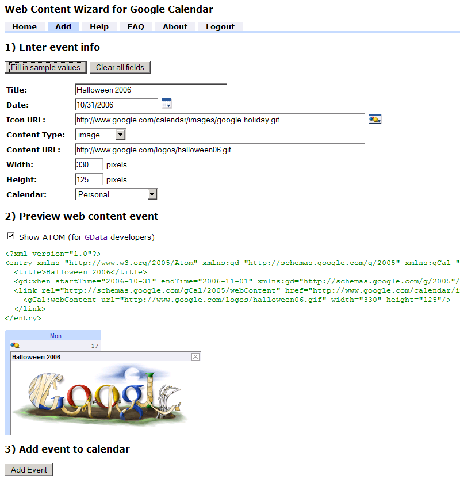Open the date picker calendar icon
The image size is (460, 483).
[166, 104]
